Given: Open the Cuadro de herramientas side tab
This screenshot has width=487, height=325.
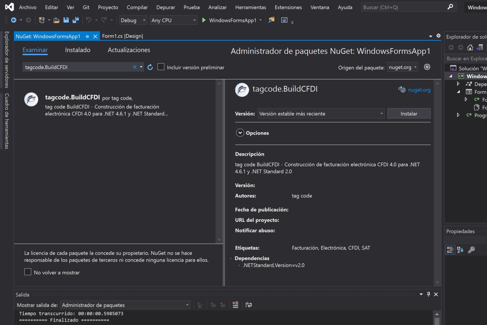Looking at the screenshot, I should (6, 121).
